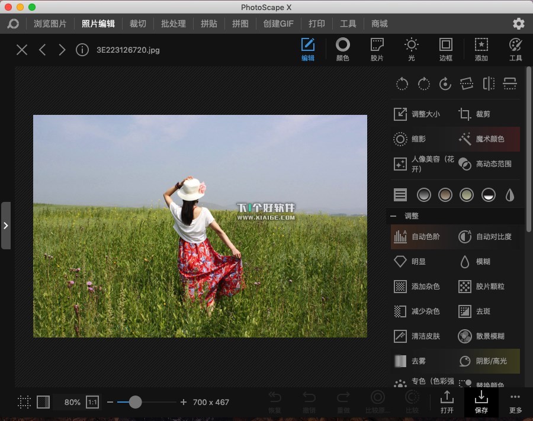533x421 pixels.
Task: Apply 自动色阶 (Auto Levels) adjustment
Action: pyautogui.click(x=419, y=237)
